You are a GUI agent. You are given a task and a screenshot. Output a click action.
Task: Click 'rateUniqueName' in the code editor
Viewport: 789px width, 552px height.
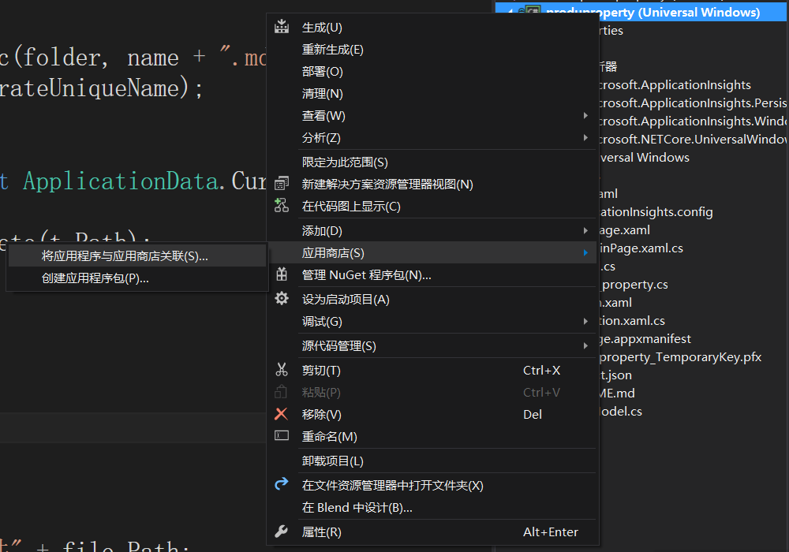point(90,88)
